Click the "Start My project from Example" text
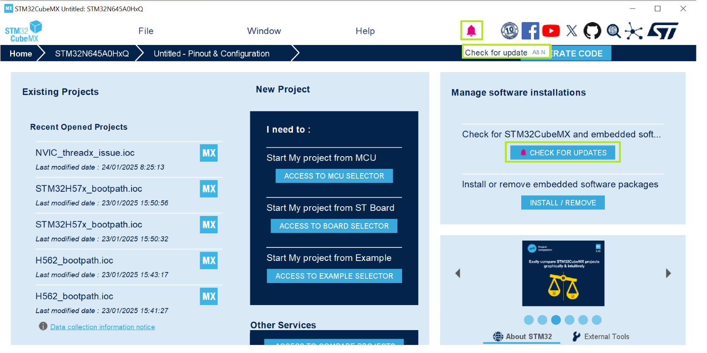The width and height of the screenshot is (707, 353). click(x=329, y=258)
